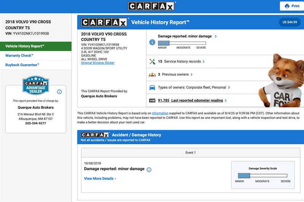The width and height of the screenshot is (304, 202).
Task: Click the printer icon in Print button
Action: click(287, 6)
